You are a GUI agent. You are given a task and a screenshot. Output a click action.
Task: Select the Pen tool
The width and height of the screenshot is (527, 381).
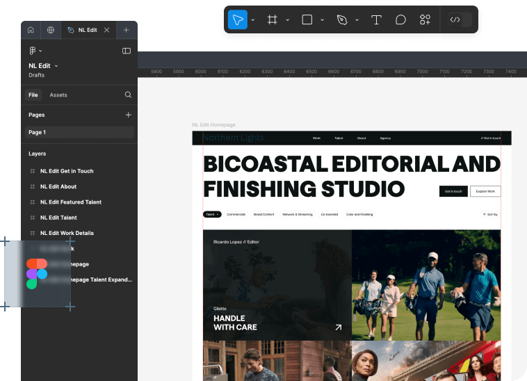pos(342,19)
